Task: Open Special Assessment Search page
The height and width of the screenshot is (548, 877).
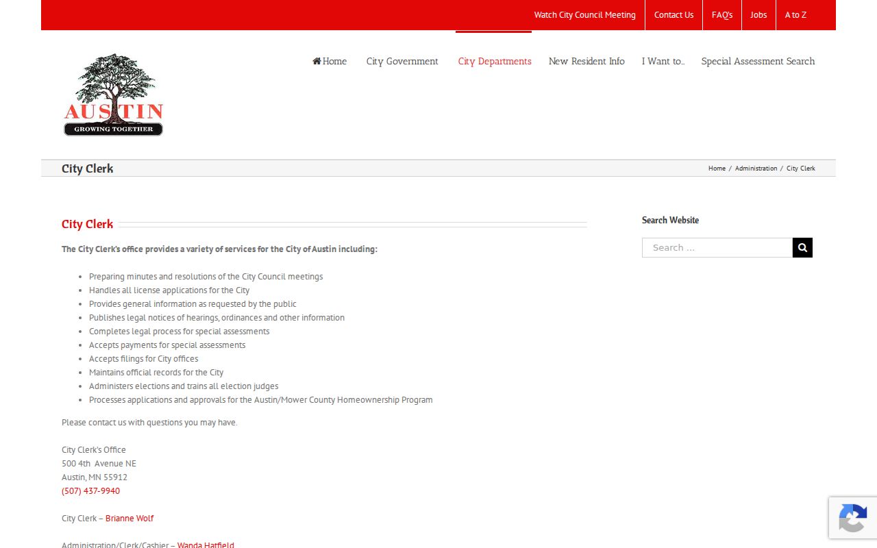Action: pos(758,61)
